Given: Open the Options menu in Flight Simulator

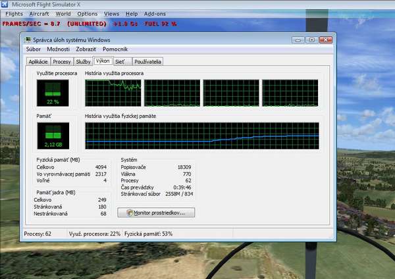Looking at the screenshot, I should click(87, 14).
